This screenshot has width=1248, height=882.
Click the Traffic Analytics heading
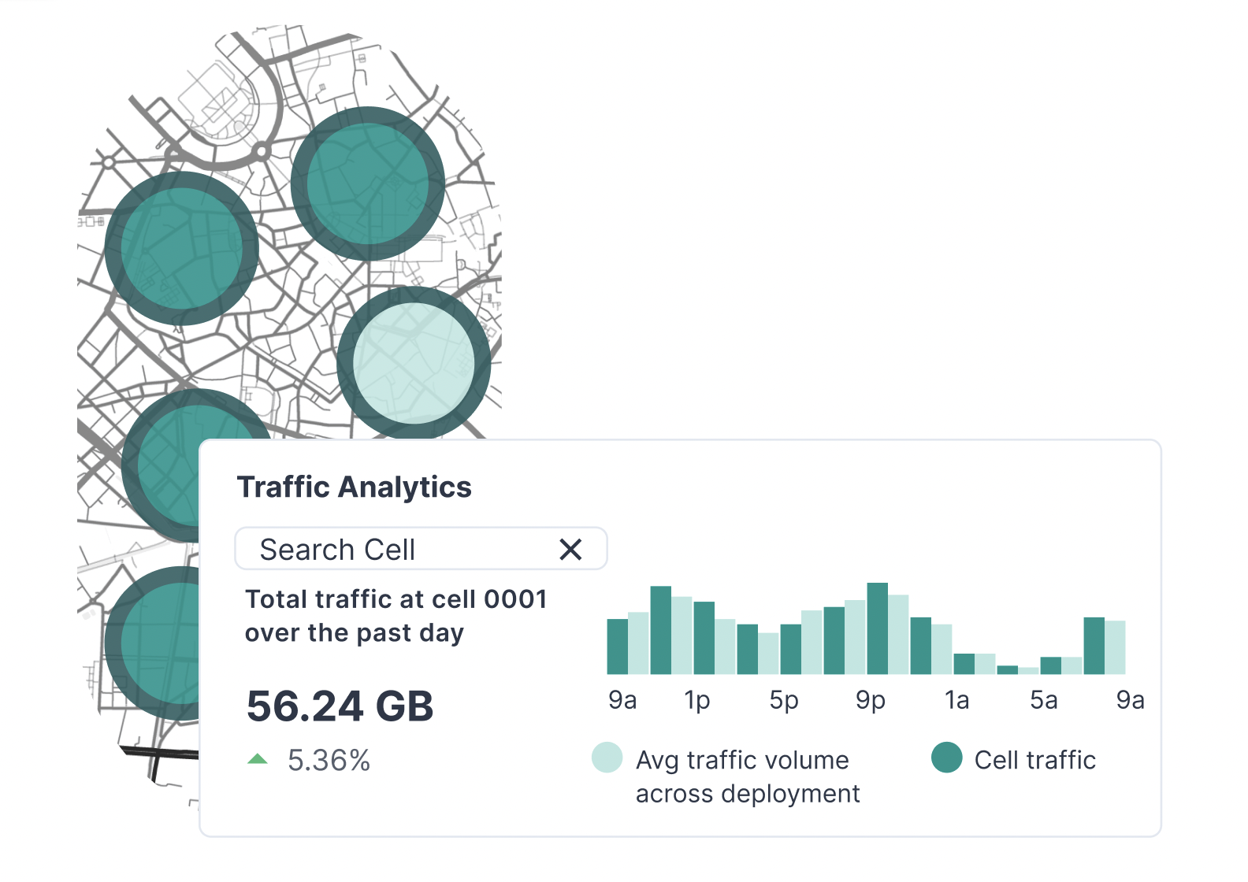pos(355,487)
